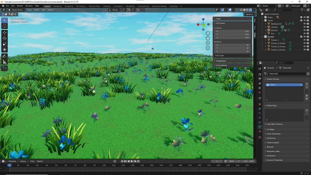
Task: Add a new vertex group plus button
Action: coord(307,84)
